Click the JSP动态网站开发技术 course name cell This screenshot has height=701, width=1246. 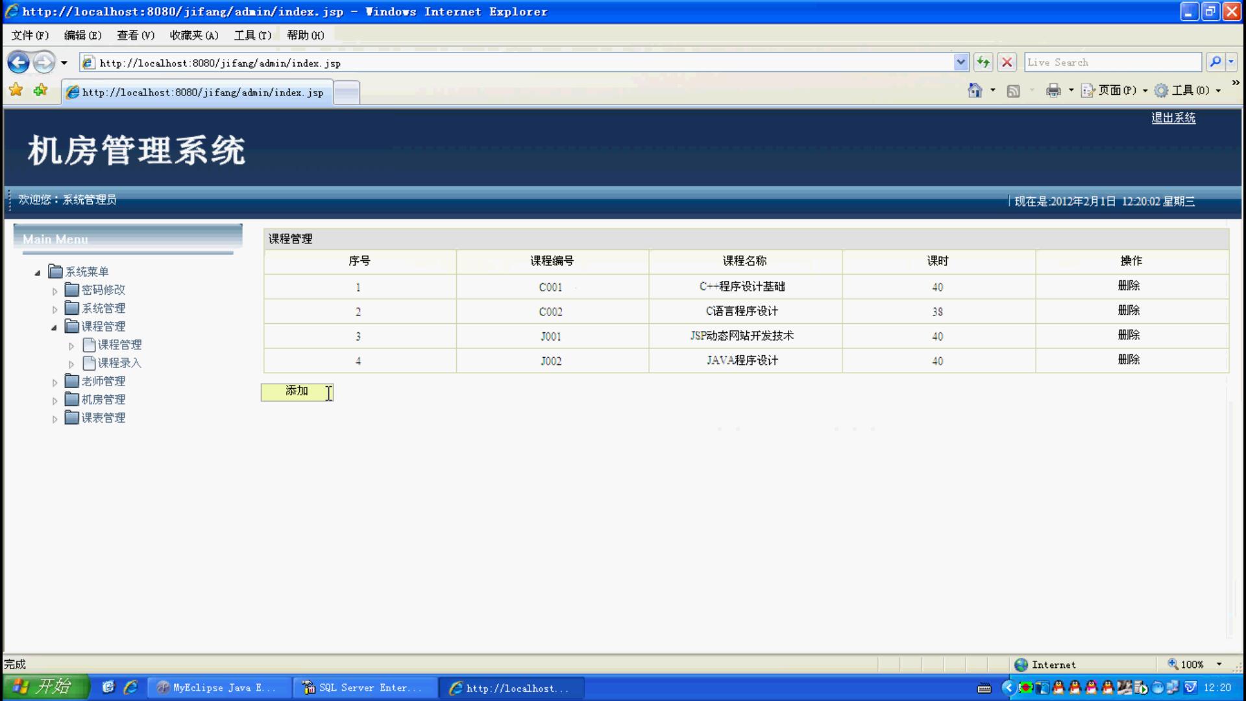click(x=745, y=336)
